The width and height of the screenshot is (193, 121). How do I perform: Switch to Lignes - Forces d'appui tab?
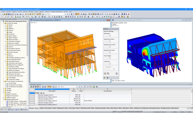[70, 108]
